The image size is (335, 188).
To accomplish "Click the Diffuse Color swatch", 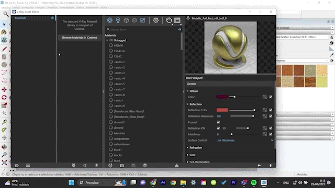I will 222,97.
